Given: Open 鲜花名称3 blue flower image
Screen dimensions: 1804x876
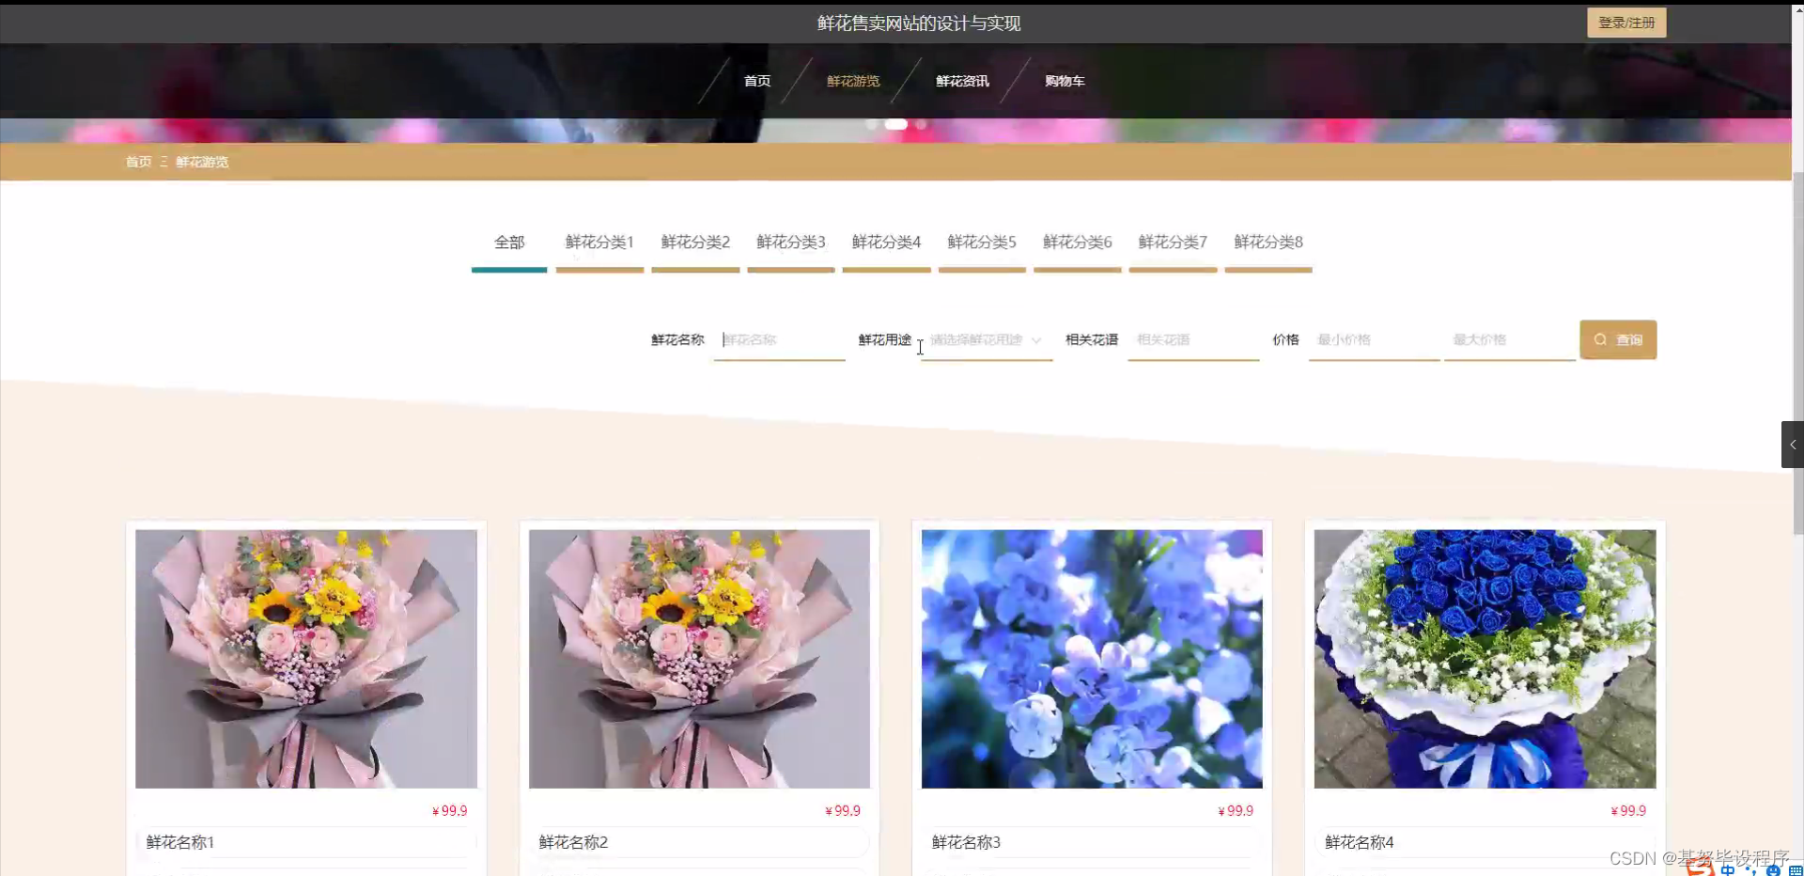Looking at the screenshot, I should pyautogui.click(x=1092, y=659).
